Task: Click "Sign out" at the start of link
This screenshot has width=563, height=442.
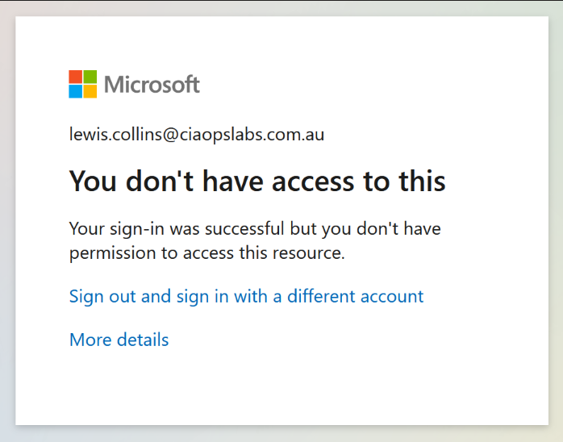Action: tap(102, 296)
